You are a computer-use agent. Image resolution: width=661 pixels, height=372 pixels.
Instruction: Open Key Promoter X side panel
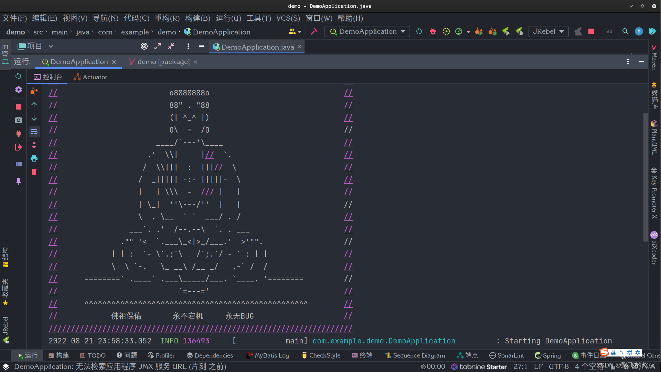click(x=654, y=193)
